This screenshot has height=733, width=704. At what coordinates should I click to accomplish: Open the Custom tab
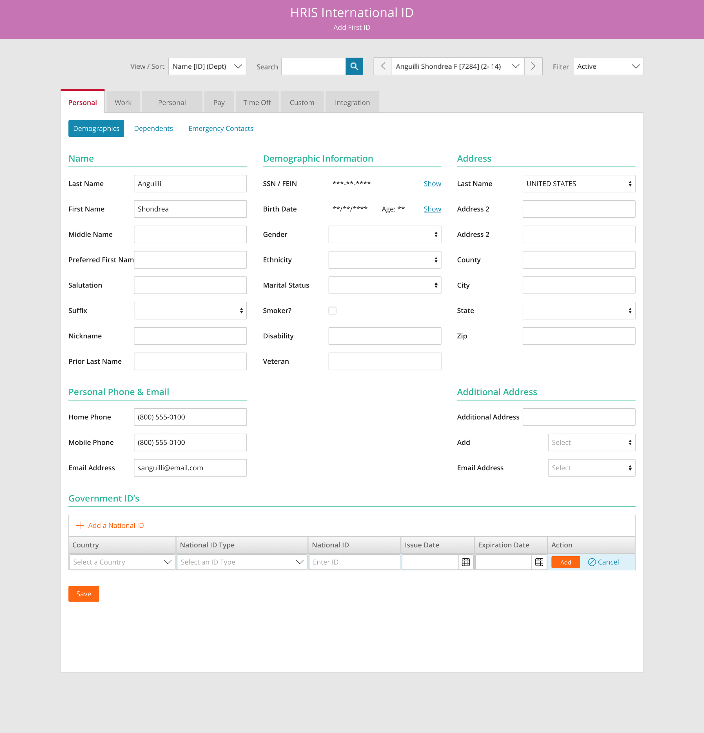(302, 102)
